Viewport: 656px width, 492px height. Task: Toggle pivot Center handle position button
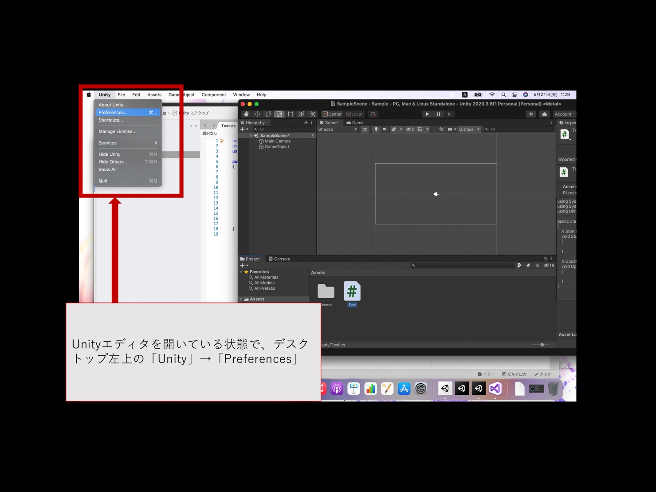tap(332, 114)
